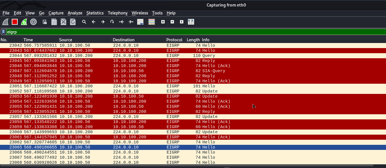Go to the last packet
The width and height of the screenshot is (386, 168).
[x=131, y=22]
